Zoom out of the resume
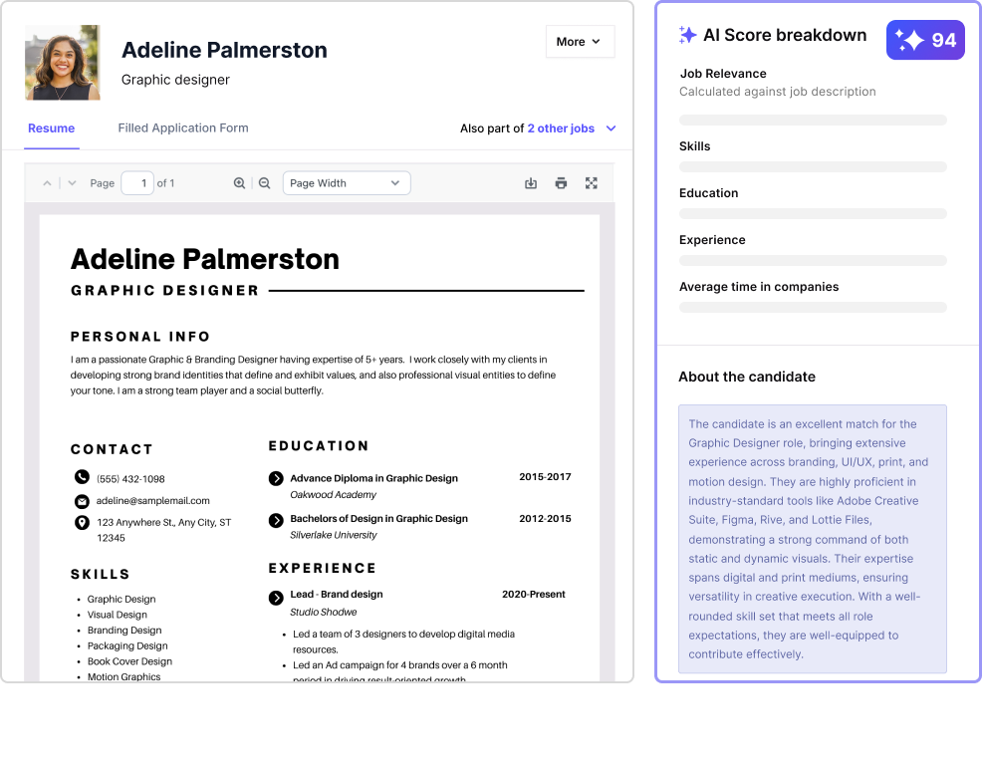Screen dimensions: 982x767 264,183
